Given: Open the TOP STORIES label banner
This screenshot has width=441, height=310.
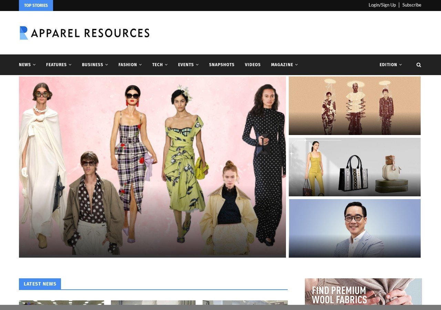Looking at the screenshot, I should [35, 5].
